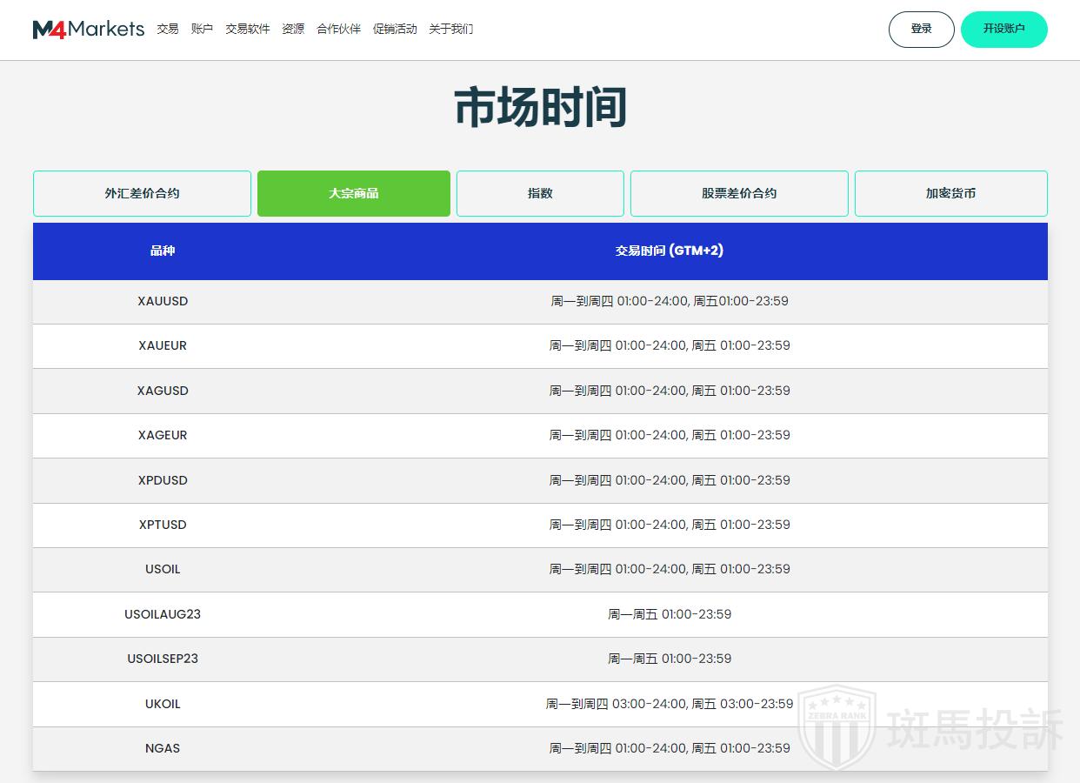Click the 登录 button

click(921, 29)
